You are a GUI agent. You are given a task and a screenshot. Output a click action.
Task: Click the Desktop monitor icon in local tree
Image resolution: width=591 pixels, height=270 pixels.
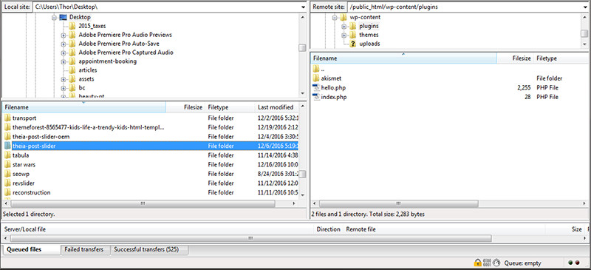pyautogui.click(x=63, y=17)
